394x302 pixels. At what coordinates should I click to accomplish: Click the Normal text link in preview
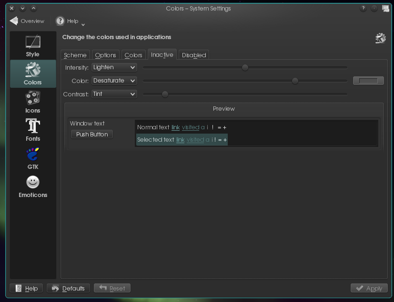pyautogui.click(x=175, y=127)
